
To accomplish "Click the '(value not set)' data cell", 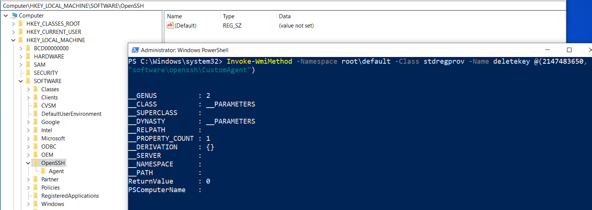I will coord(296,25).
